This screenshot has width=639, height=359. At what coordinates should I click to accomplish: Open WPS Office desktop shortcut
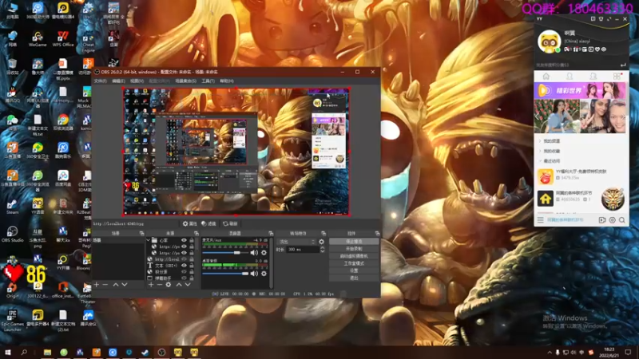(x=63, y=39)
